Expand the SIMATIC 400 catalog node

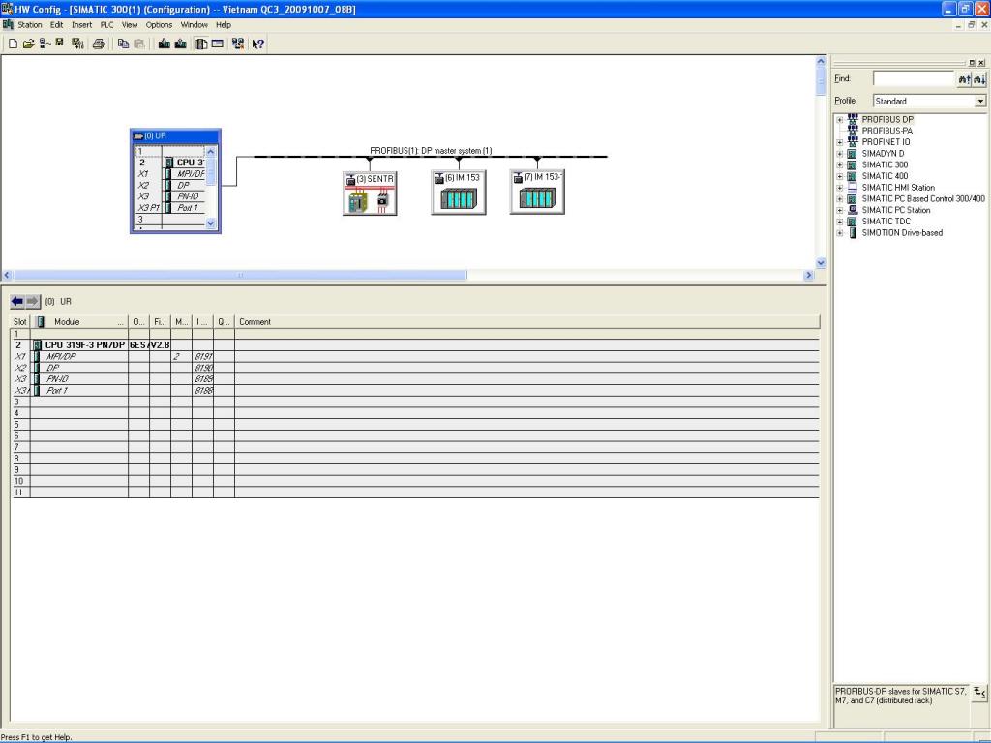pos(840,176)
